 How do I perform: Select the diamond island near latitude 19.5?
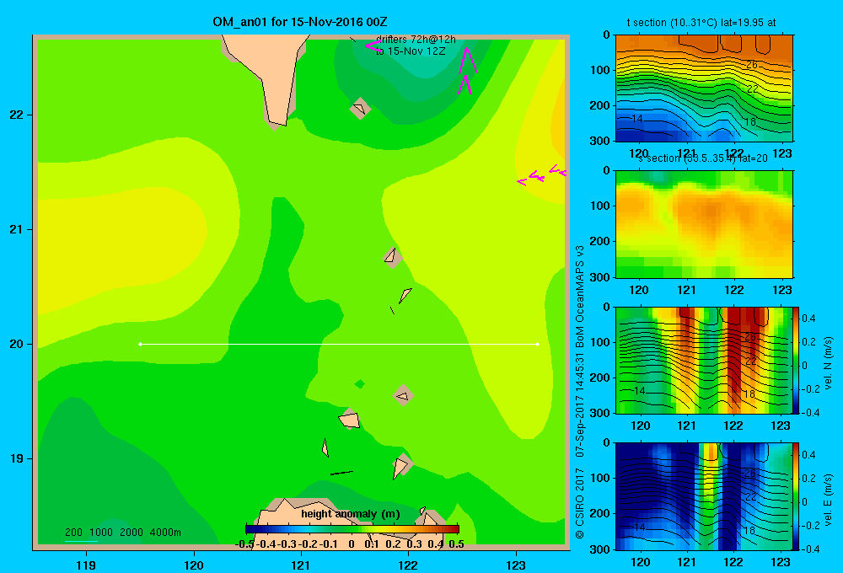click(403, 395)
